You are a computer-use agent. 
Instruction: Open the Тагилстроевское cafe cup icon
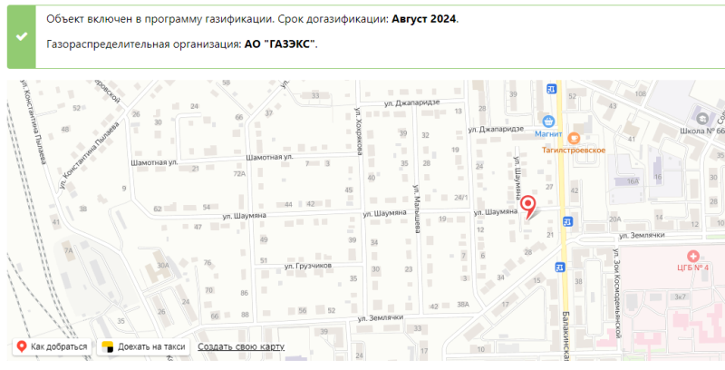point(573,137)
